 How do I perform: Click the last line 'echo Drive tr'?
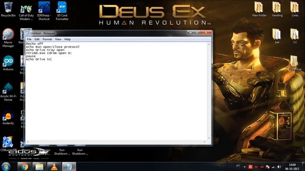click(x=39, y=59)
